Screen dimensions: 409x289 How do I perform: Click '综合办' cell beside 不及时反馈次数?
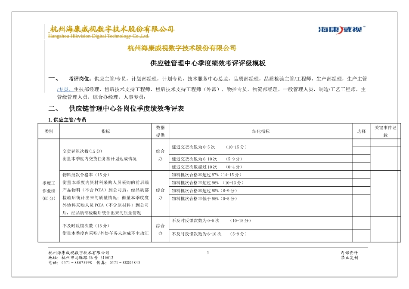(161, 229)
